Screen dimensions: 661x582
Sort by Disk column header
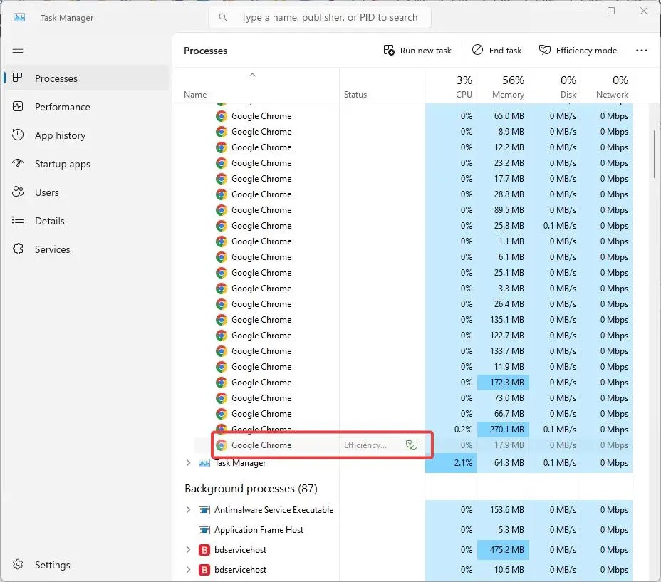555,85
